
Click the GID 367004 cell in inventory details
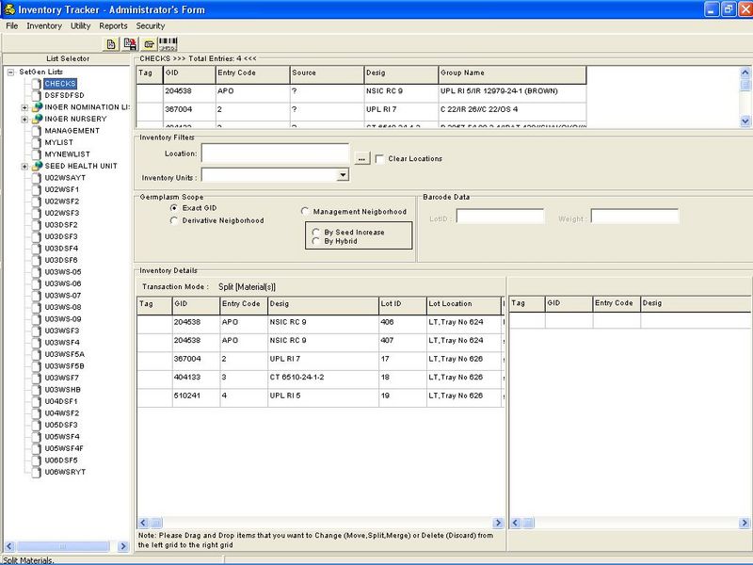coord(196,359)
